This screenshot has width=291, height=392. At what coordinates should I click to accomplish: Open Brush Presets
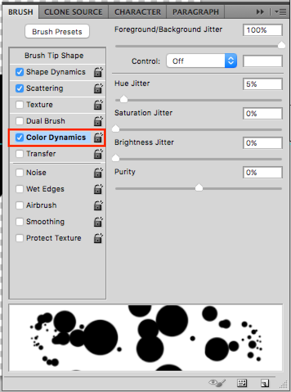tap(57, 32)
